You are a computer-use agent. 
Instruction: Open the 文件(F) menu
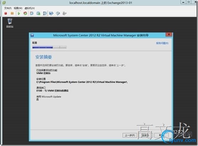(8, 8)
